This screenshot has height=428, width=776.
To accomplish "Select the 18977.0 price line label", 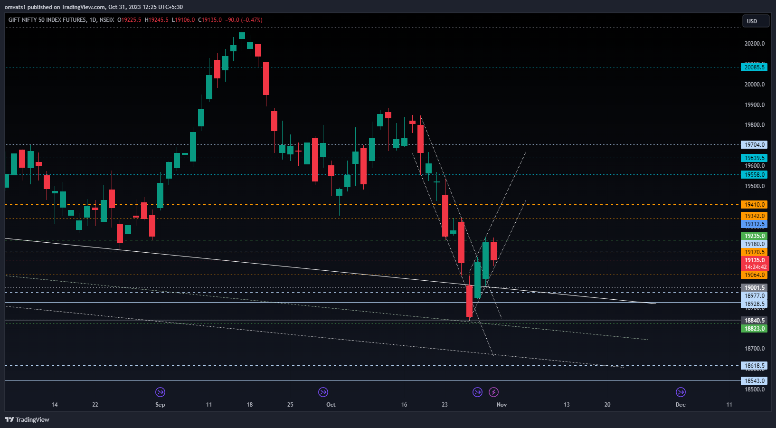I will (x=754, y=296).
